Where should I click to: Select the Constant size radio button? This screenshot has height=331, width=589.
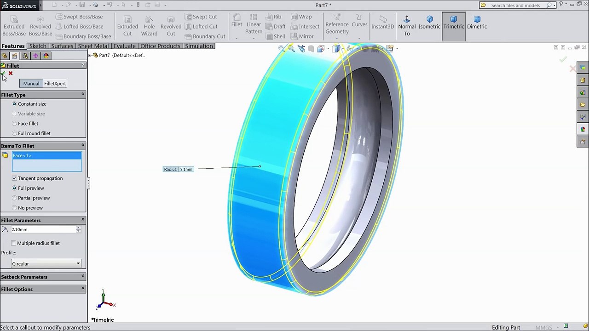pos(14,104)
